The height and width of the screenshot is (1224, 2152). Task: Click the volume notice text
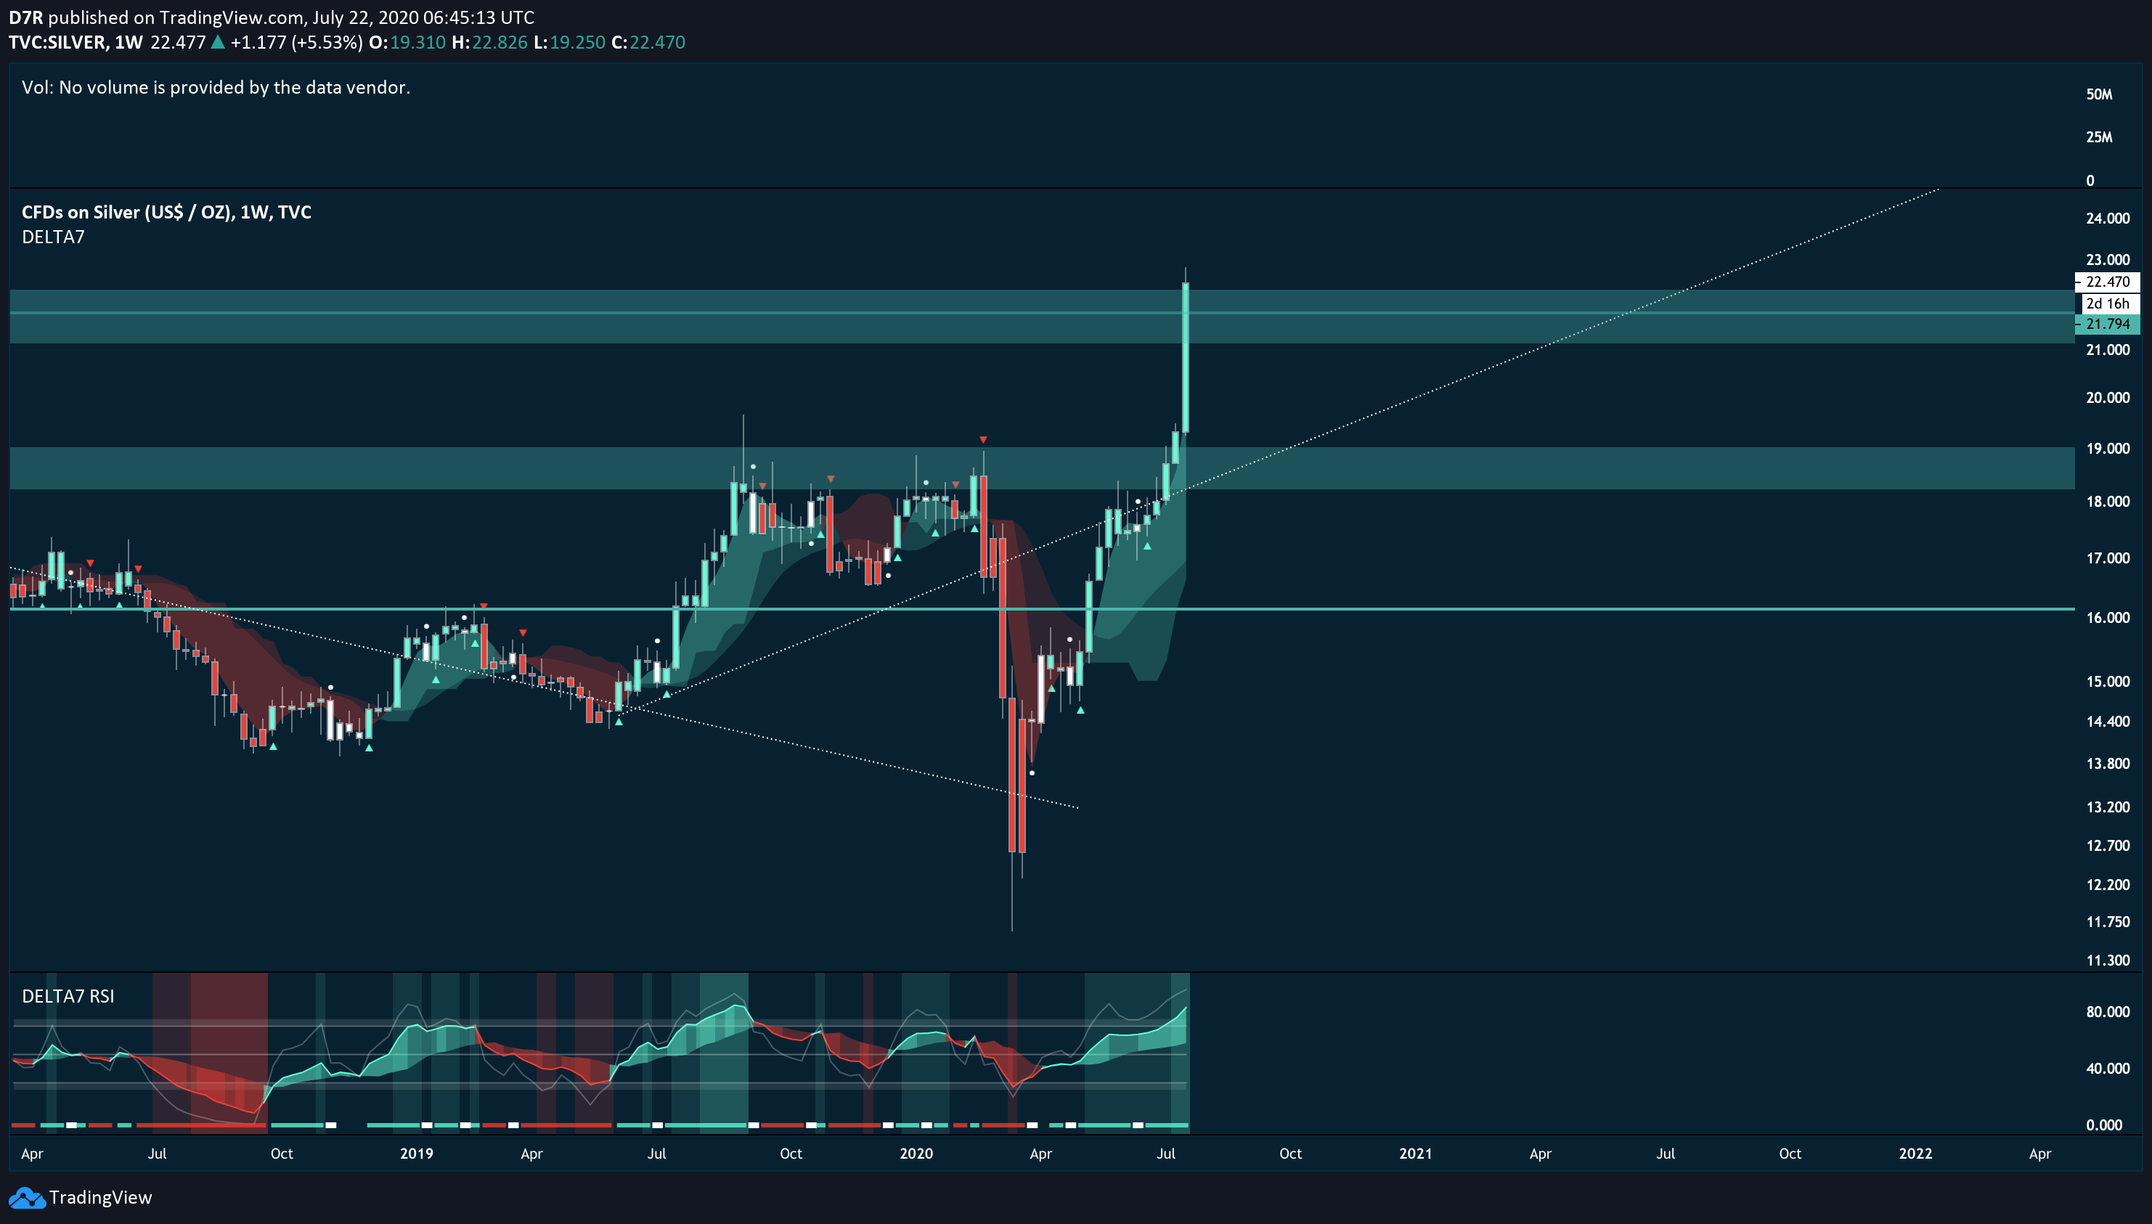point(216,87)
